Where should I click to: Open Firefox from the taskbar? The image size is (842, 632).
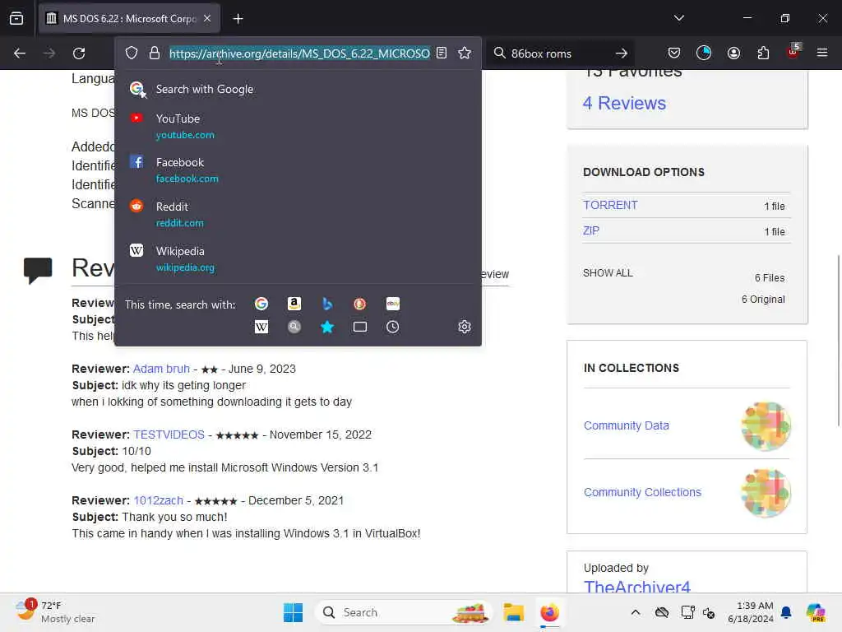(549, 612)
